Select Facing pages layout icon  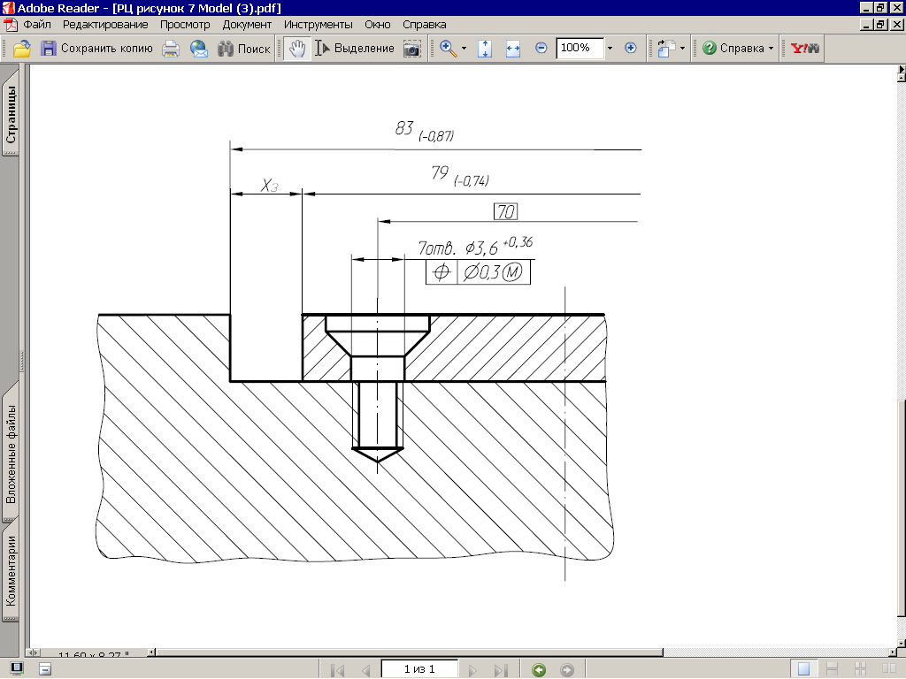[888, 670]
